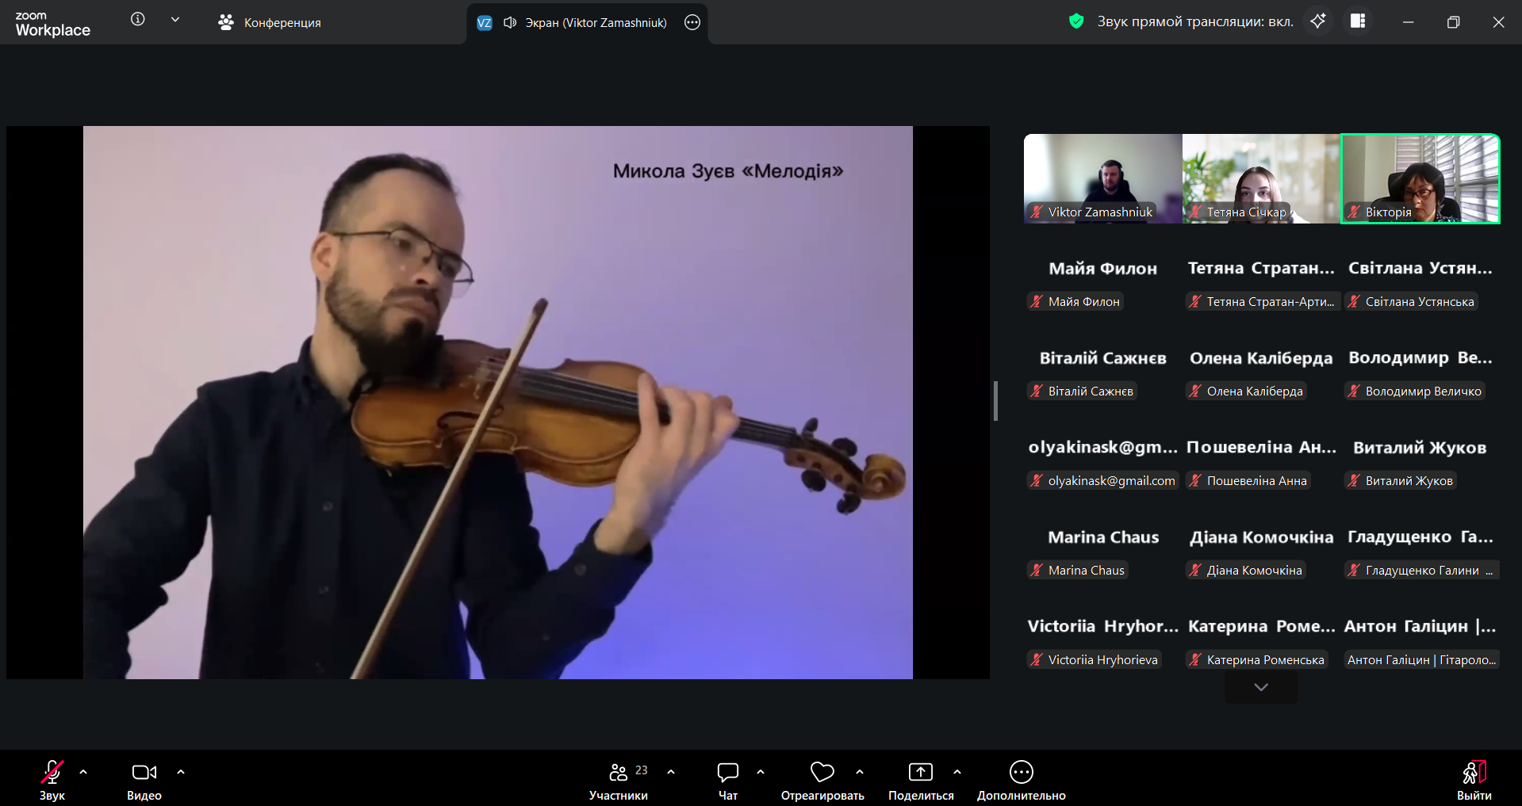Click the encryption shield icon
Viewport: 1522px width, 806px height.
point(1076,21)
